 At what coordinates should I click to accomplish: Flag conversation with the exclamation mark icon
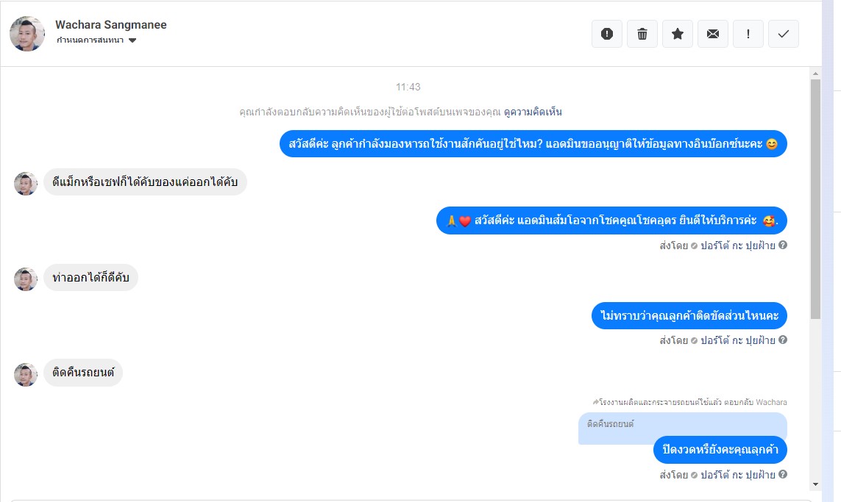[x=748, y=34]
